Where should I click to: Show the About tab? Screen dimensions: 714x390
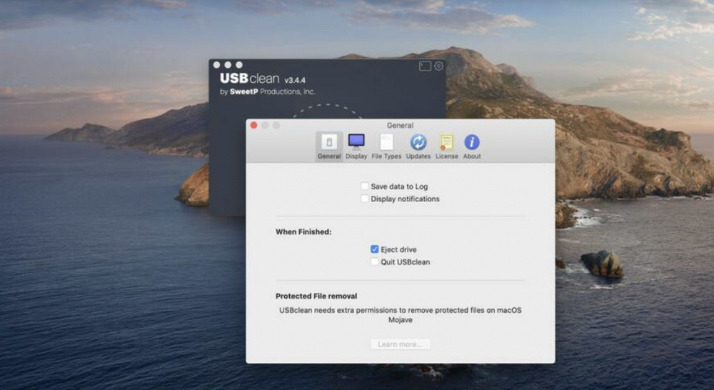tap(472, 146)
